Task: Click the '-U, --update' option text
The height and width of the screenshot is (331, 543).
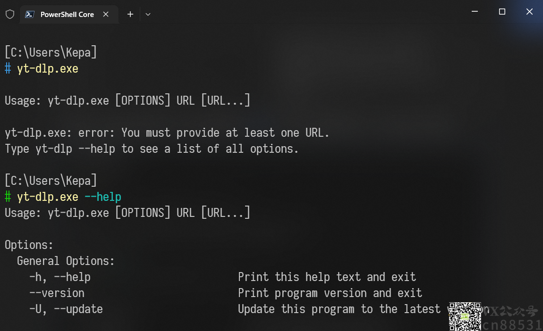Action: click(x=66, y=309)
